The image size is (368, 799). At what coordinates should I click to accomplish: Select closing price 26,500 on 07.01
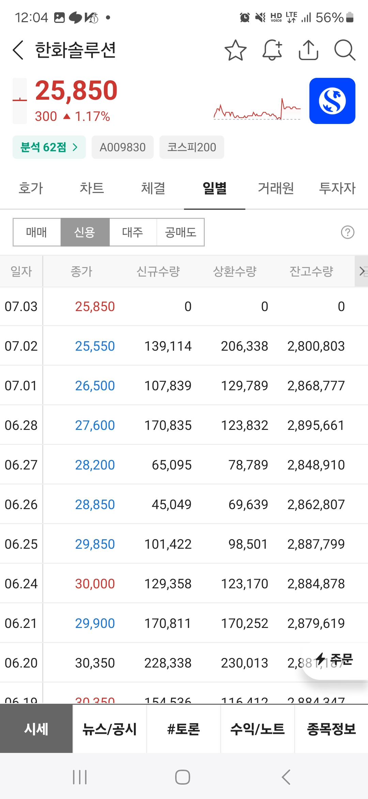[x=95, y=386]
